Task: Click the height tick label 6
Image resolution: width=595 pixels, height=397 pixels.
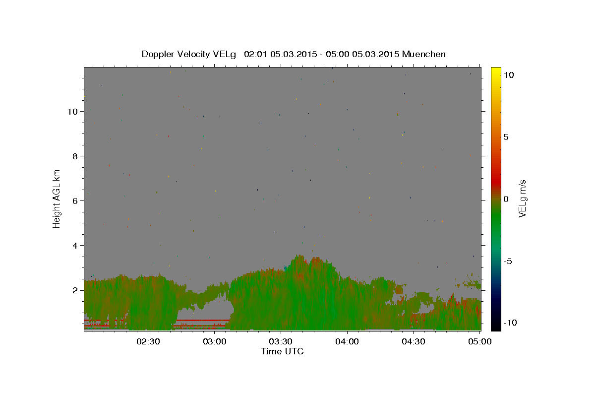Action: point(75,201)
